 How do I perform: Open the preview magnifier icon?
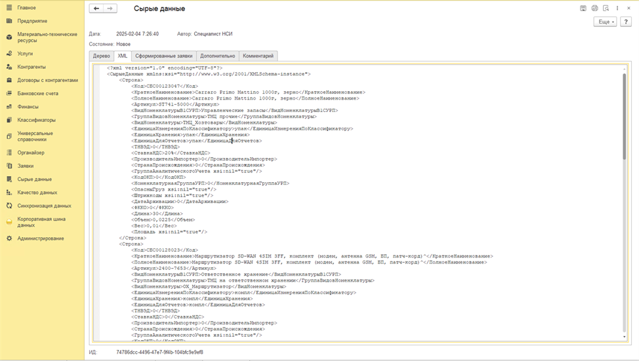pyautogui.click(x=606, y=9)
